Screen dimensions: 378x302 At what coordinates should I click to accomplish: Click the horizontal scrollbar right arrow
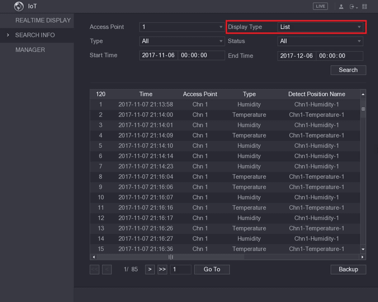tap(363, 257)
